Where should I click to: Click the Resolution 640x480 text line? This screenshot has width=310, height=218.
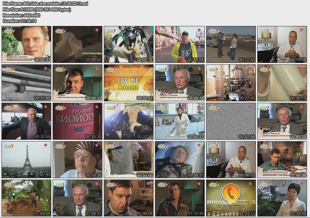21,15
